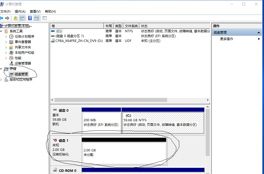Image resolution: width=264 pixels, height=174 pixels.
Task: Click the 本地用户和组 icon
Action: click(x=11, y=53)
